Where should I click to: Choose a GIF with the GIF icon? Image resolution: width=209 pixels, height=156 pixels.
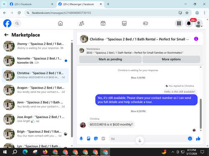tap(103, 139)
